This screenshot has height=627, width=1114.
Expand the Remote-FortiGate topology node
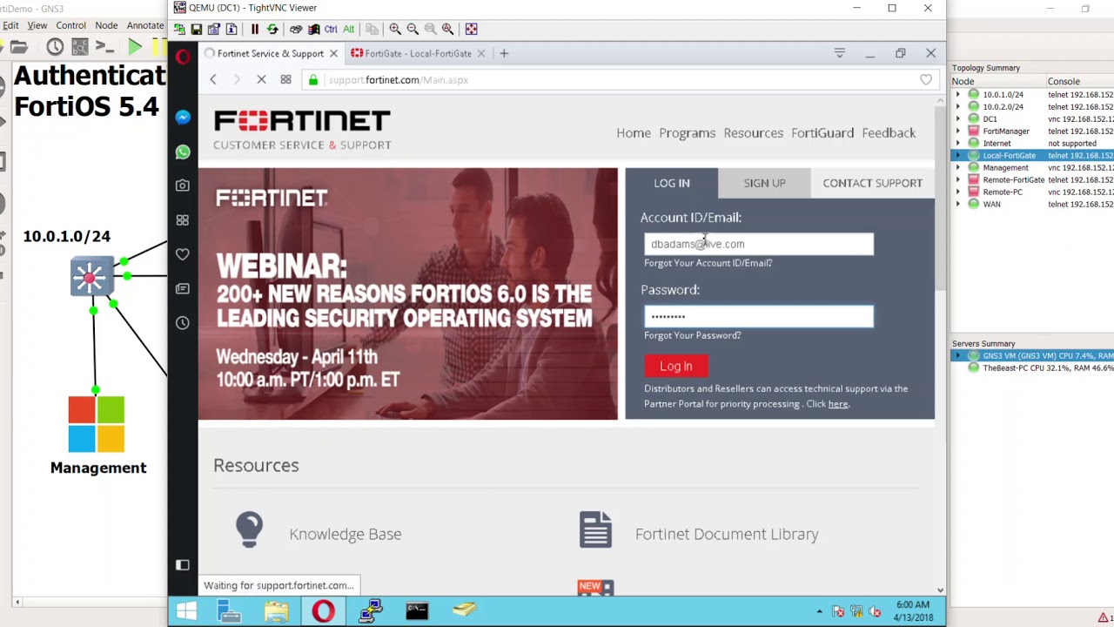pyautogui.click(x=958, y=179)
